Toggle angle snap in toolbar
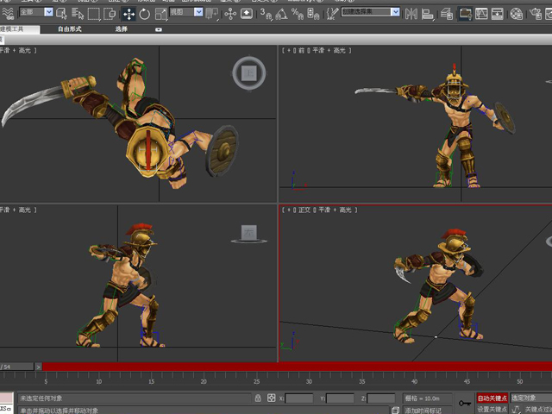 281,14
